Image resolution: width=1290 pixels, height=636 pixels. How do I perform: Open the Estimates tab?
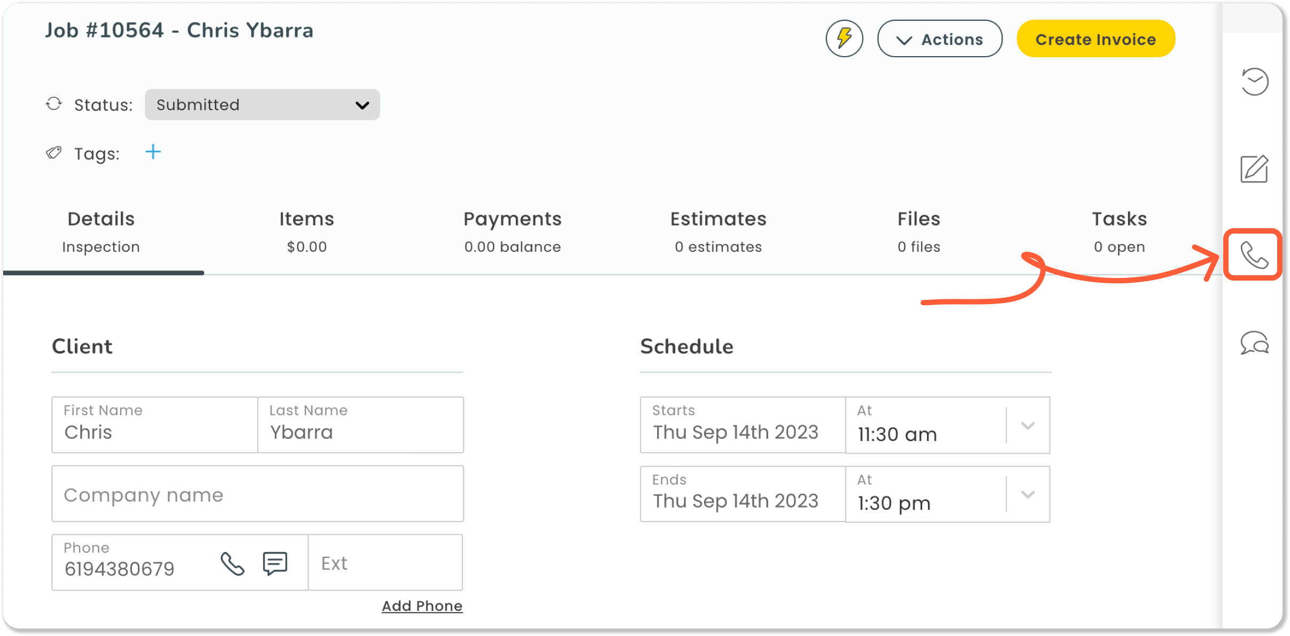718,231
